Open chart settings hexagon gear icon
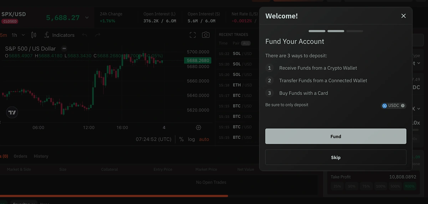 [199, 128]
